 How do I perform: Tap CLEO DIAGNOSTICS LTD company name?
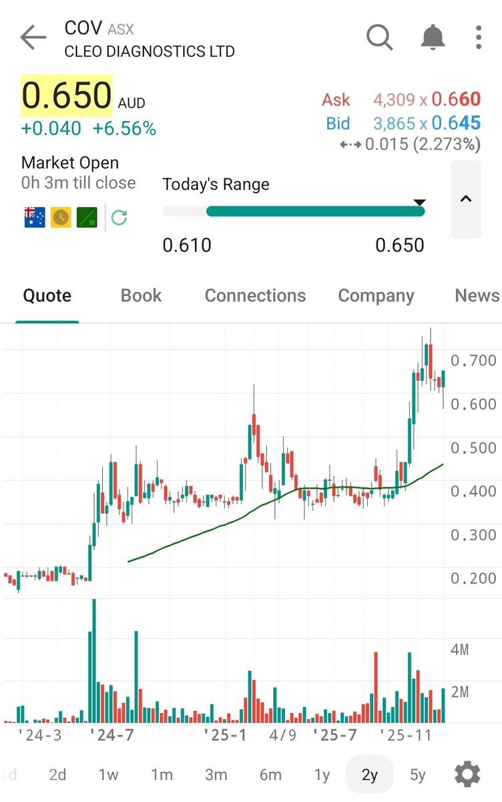(150, 51)
